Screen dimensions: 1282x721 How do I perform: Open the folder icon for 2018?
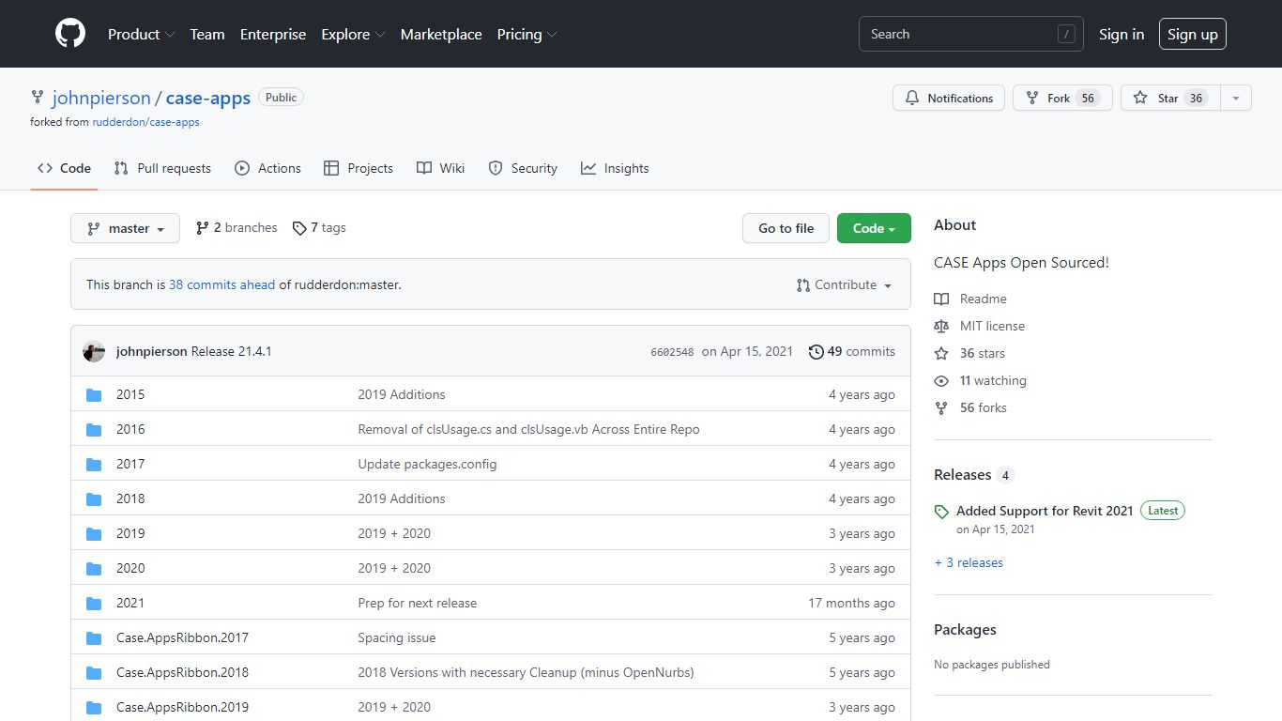94,499
